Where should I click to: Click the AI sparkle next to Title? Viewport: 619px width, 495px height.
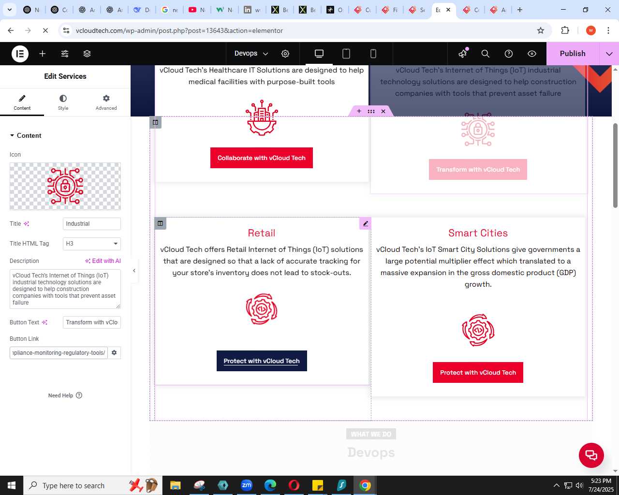tap(27, 224)
